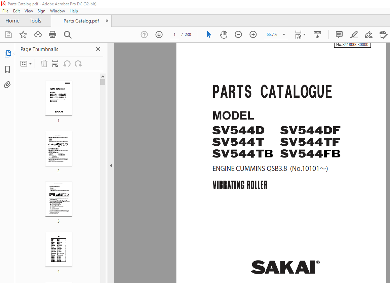Add a sticky note comment
Viewport: 390px width, 283px height.
coord(339,35)
